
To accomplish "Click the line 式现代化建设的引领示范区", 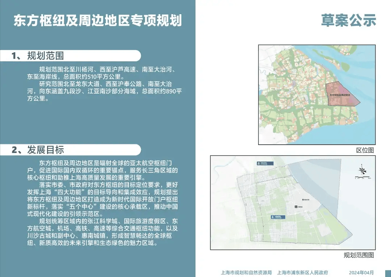I will tap(65, 214).
